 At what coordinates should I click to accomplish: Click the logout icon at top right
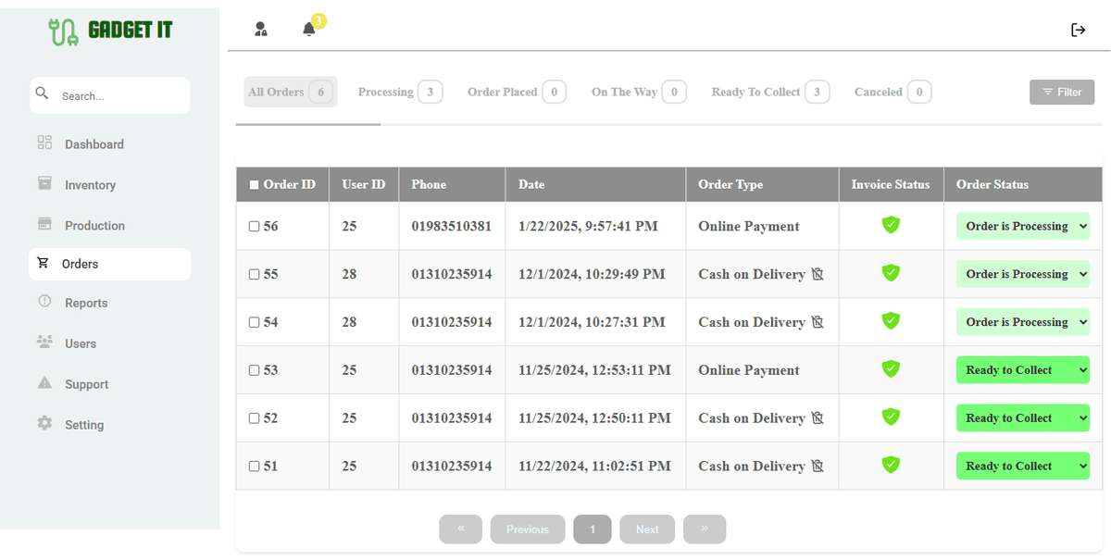1079,29
